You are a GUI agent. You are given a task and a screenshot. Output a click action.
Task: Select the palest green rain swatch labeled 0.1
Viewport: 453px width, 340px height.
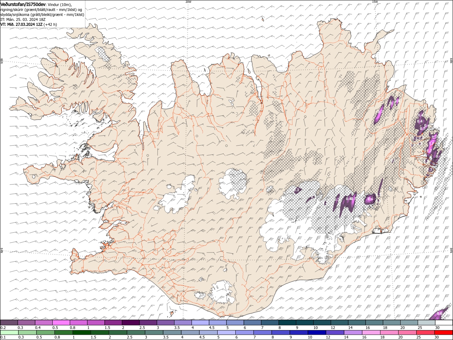click(9, 333)
